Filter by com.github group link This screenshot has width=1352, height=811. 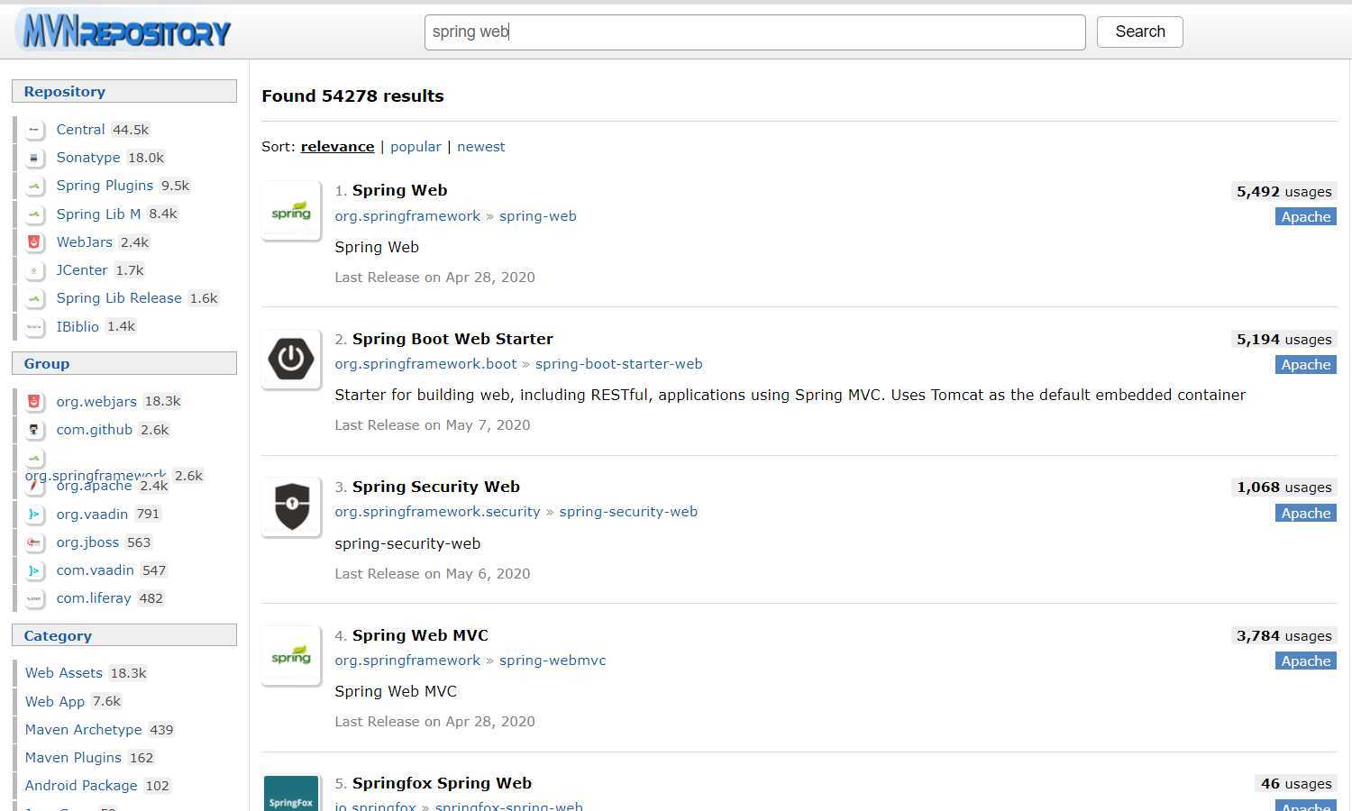pyautogui.click(x=94, y=430)
